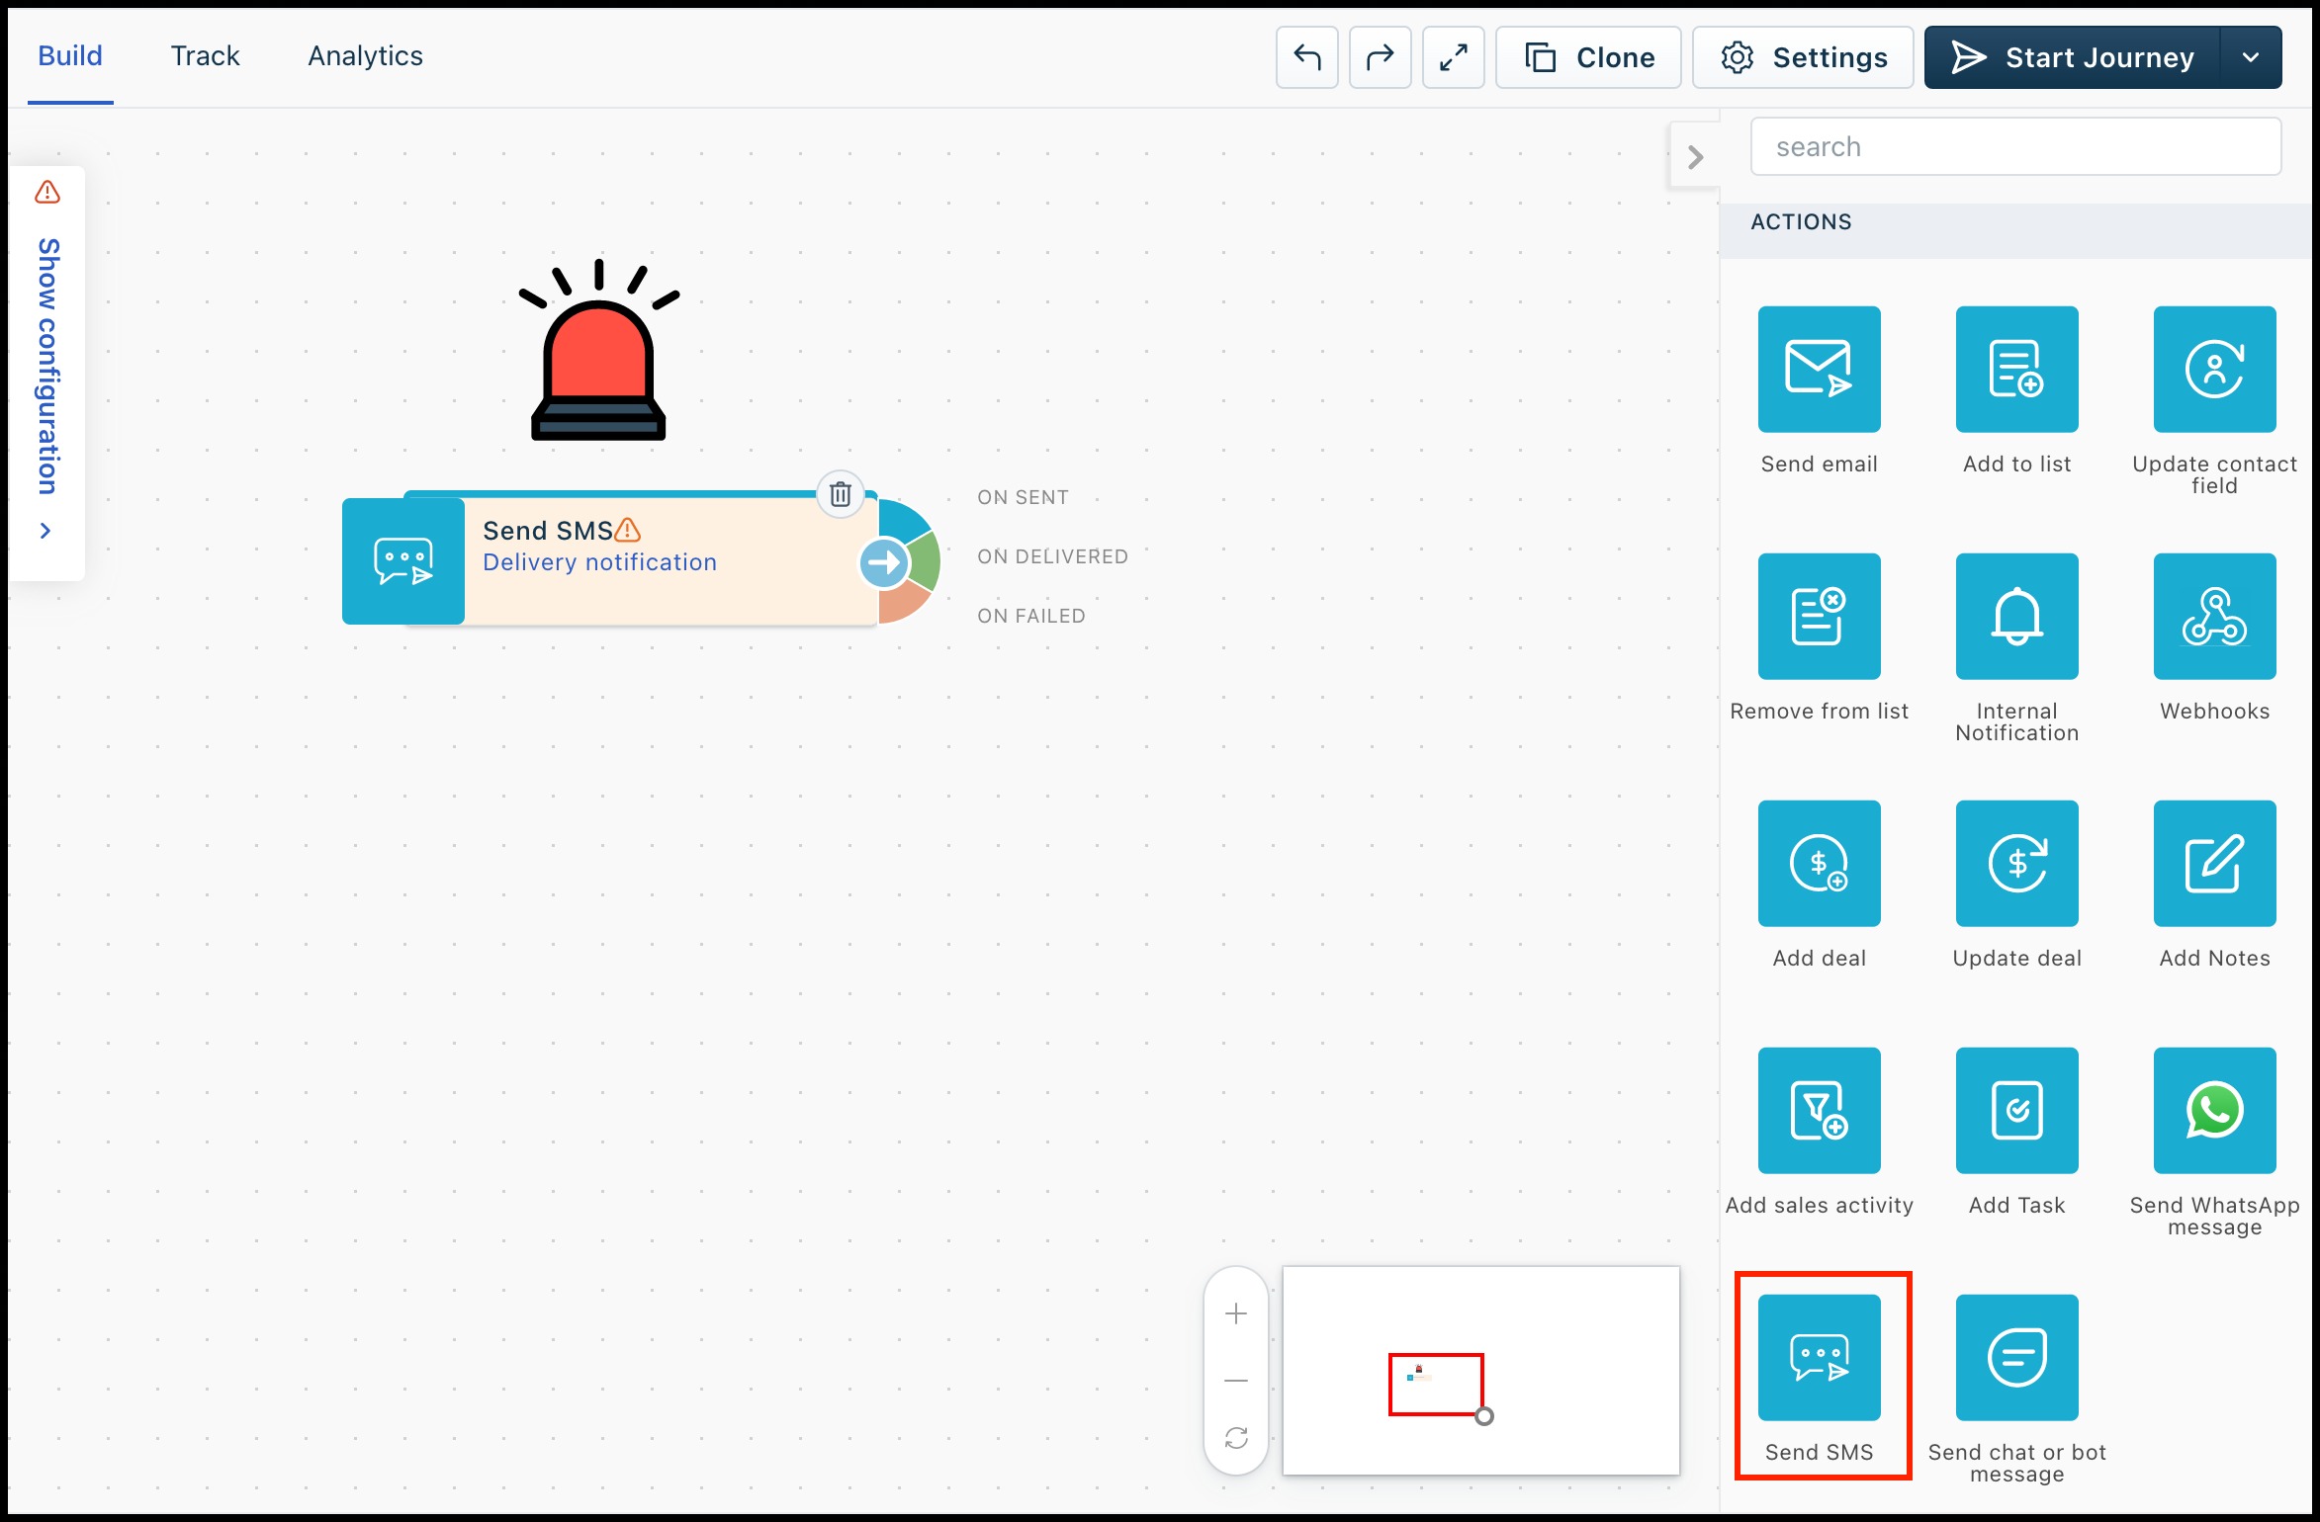This screenshot has height=1522, width=2320.
Task: Click the minimap viewport corner handle
Action: [x=1483, y=1416]
